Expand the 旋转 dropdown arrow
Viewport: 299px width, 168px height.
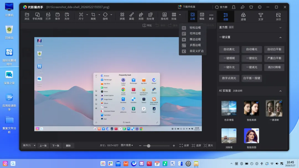111,14
